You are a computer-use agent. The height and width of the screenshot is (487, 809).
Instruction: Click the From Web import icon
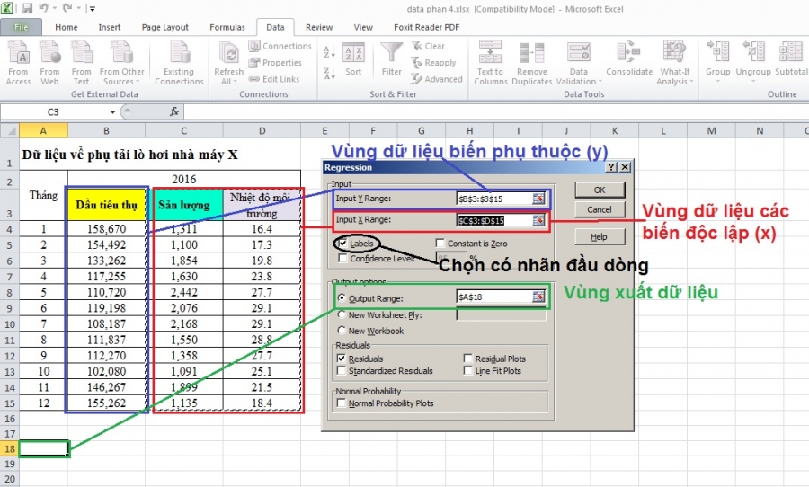50,54
